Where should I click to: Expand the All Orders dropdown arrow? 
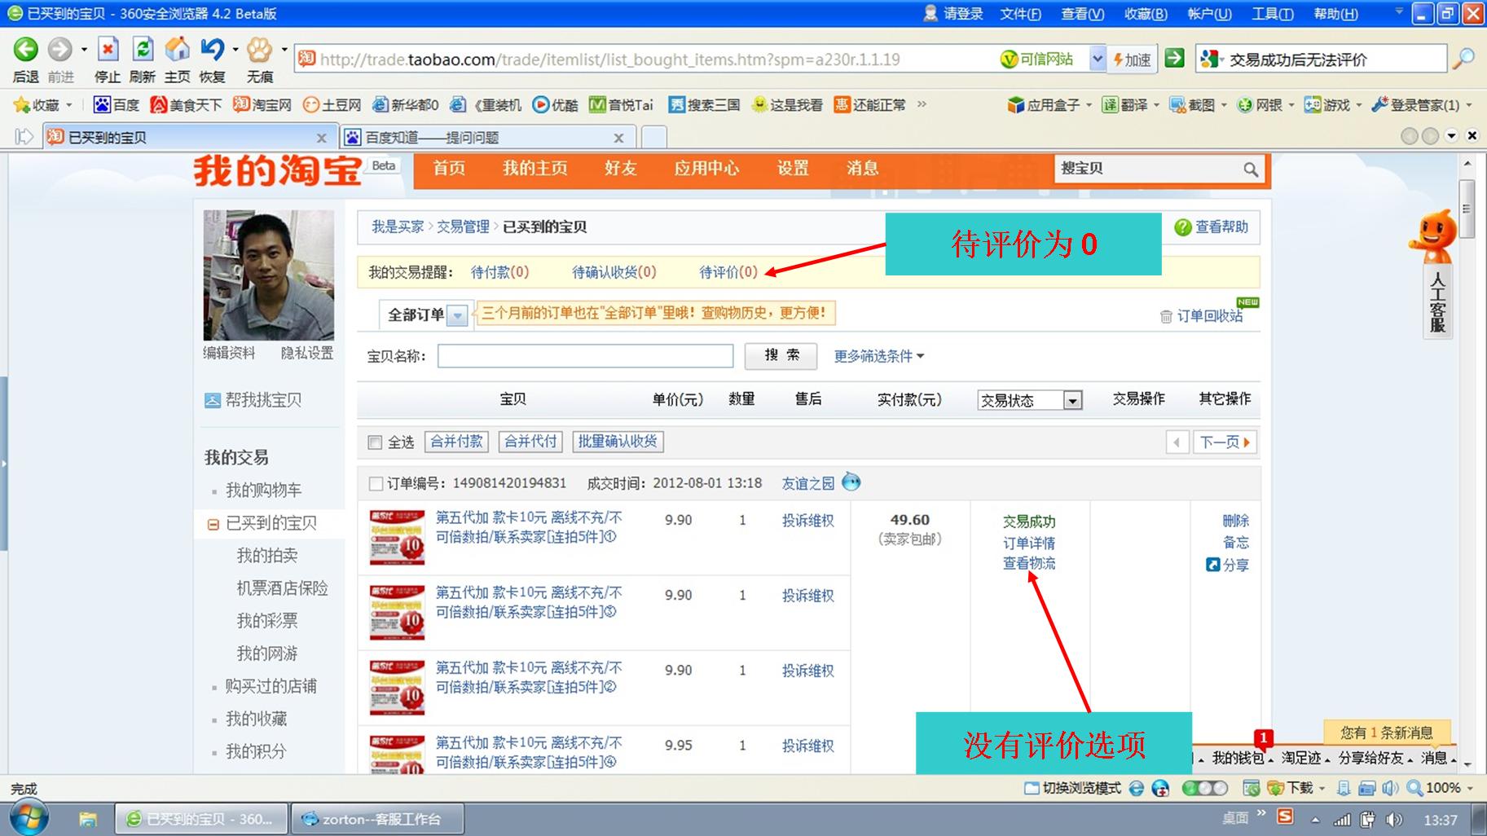click(x=458, y=315)
